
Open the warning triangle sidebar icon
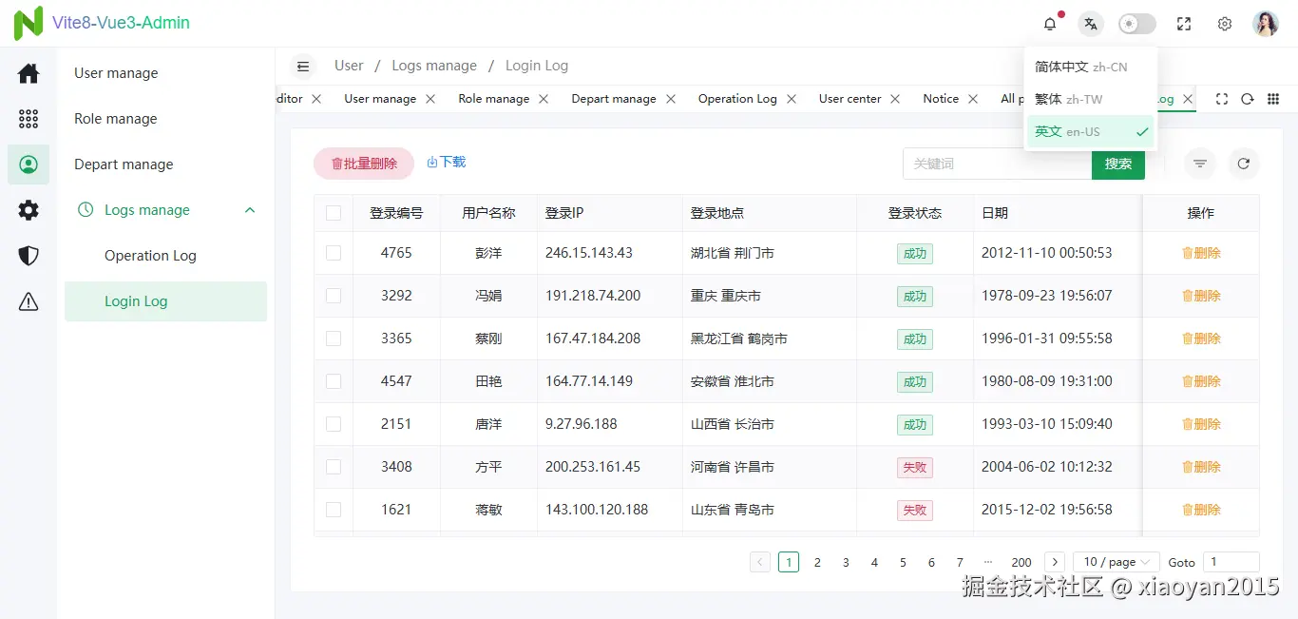coord(29,301)
